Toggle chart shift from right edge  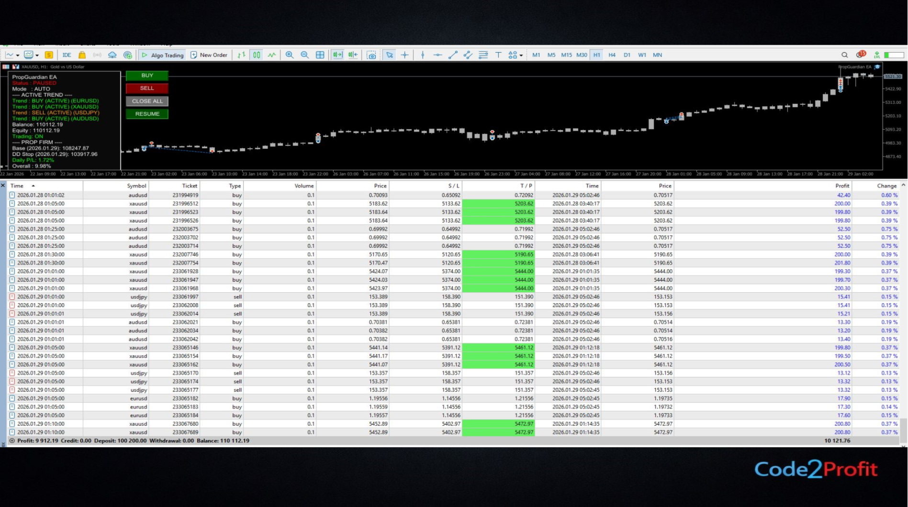pos(353,55)
